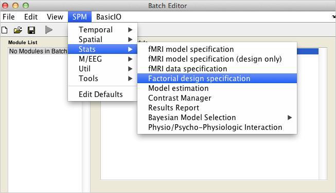This screenshot has width=336, height=193.
Task: Choose Edit Defaults from the SPM menu
Action: click(102, 94)
